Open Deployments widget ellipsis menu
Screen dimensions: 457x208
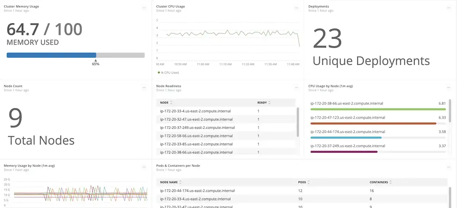(x=449, y=8)
